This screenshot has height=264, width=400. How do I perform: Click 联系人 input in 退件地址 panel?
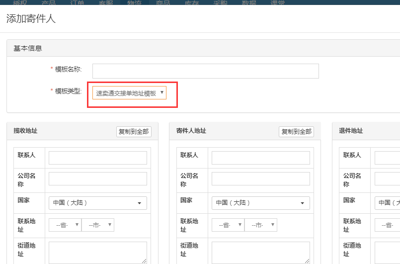click(x=387, y=158)
